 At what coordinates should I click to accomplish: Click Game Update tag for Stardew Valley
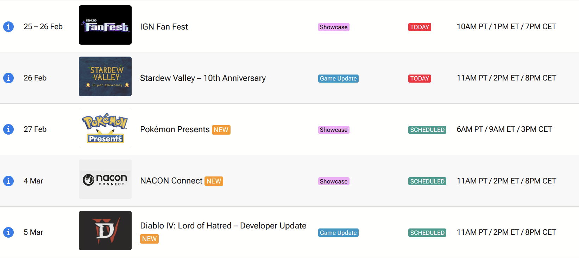(338, 78)
